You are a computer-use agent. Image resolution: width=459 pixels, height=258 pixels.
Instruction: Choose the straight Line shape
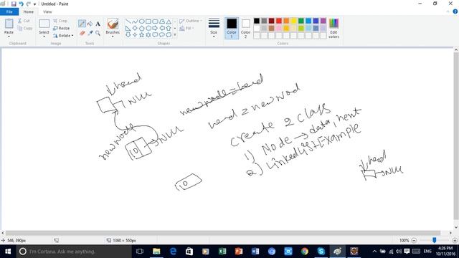pyautogui.click(x=128, y=21)
